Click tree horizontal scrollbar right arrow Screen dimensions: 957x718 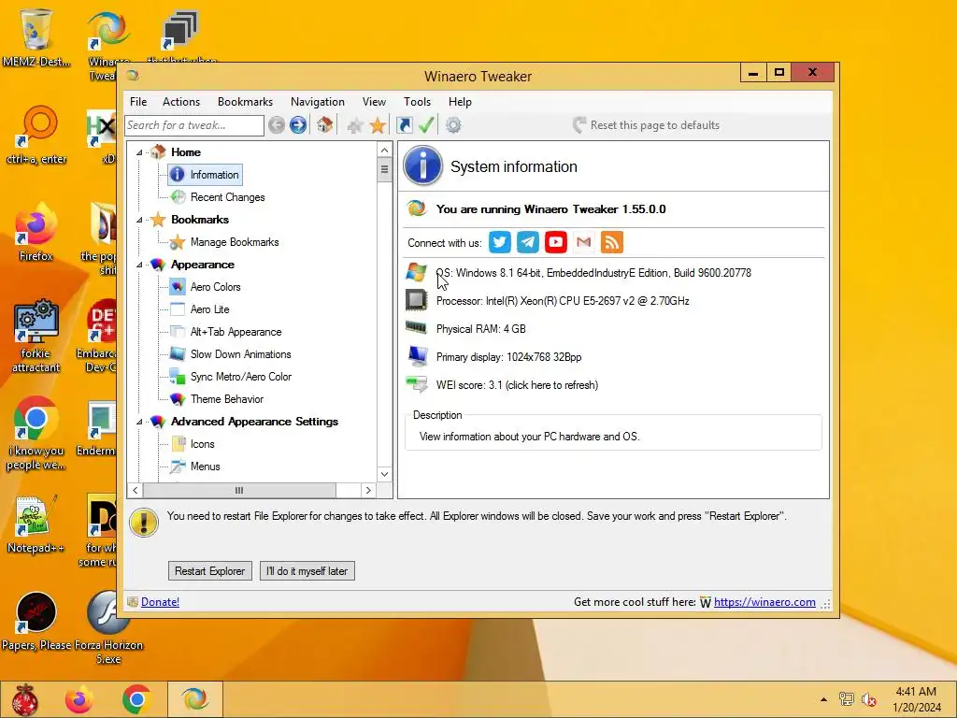click(x=368, y=490)
